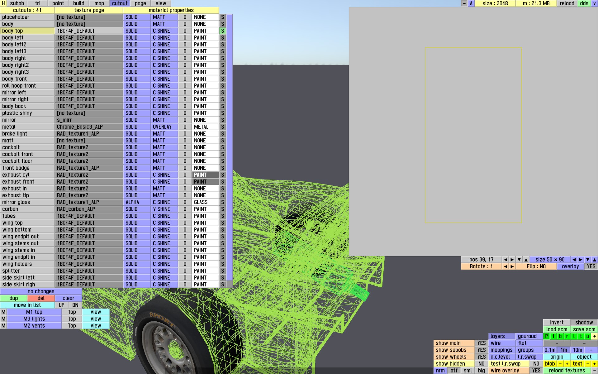The height and width of the screenshot is (374, 598).
Task: Toggle show hidden NO value
Action: [x=481, y=364]
